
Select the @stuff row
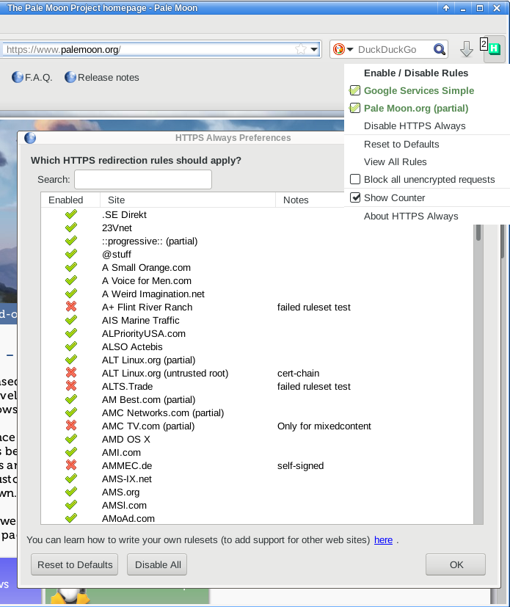point(257,254)
